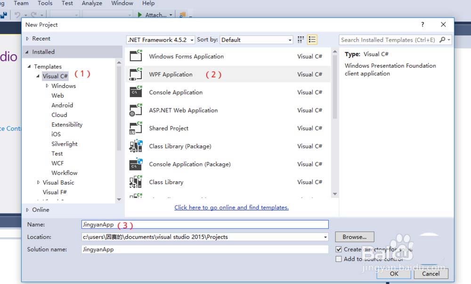Screen dimensions: 471x284
Task: Pick the ASP.NET Web Application icon
Action: click(136, 110)
